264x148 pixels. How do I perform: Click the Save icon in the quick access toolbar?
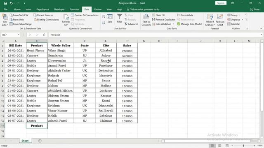(5, 3)
